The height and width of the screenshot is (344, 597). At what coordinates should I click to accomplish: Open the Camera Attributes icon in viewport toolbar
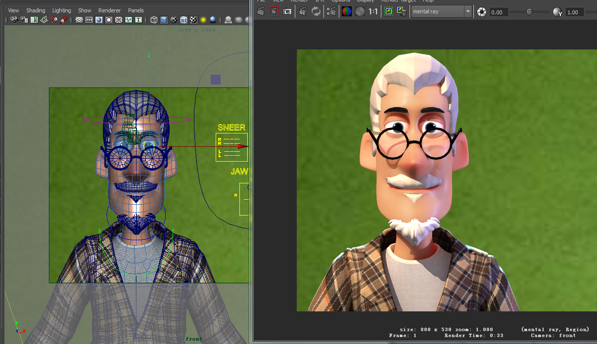pyautogui.click(x=24, y=20)
